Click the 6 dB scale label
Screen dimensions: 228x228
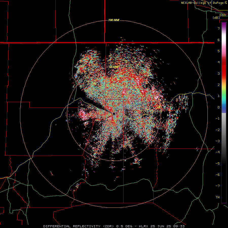pyautogui.click(x=219, y=40)
